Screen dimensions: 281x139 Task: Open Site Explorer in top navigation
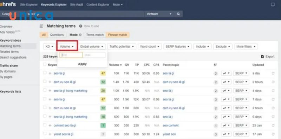pyautogui.click(x=29, y=5)
